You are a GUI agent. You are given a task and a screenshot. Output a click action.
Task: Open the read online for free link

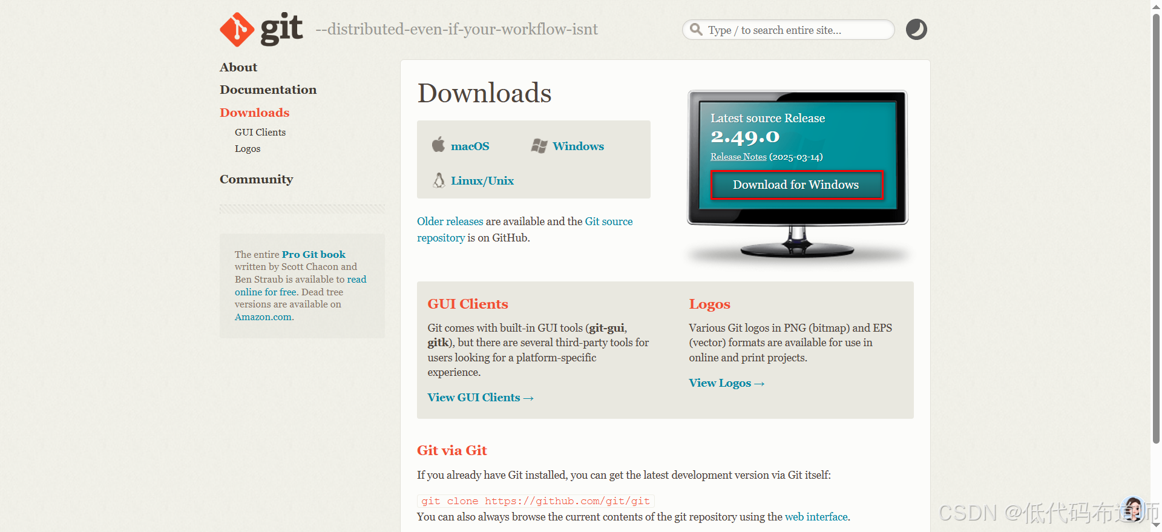coord(300,286)
